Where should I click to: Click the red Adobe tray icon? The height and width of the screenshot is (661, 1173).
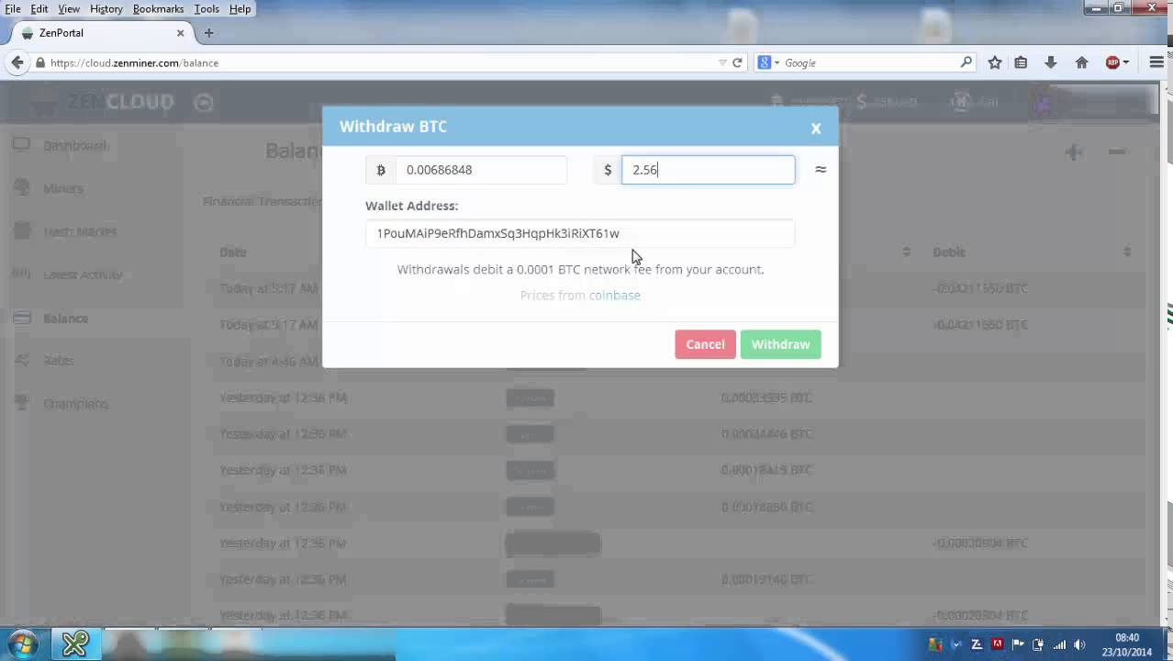tap(998, 644)
